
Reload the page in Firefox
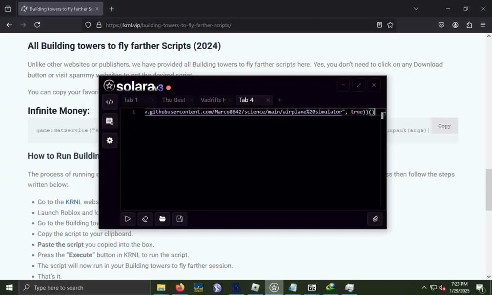(37, 25)
